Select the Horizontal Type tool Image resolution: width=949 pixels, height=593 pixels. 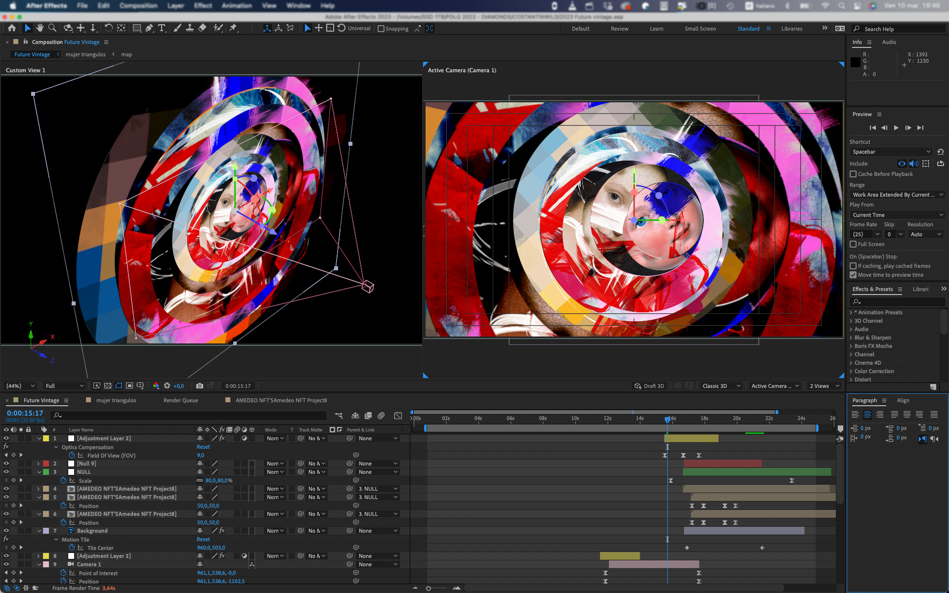click(x=162, y=28)
